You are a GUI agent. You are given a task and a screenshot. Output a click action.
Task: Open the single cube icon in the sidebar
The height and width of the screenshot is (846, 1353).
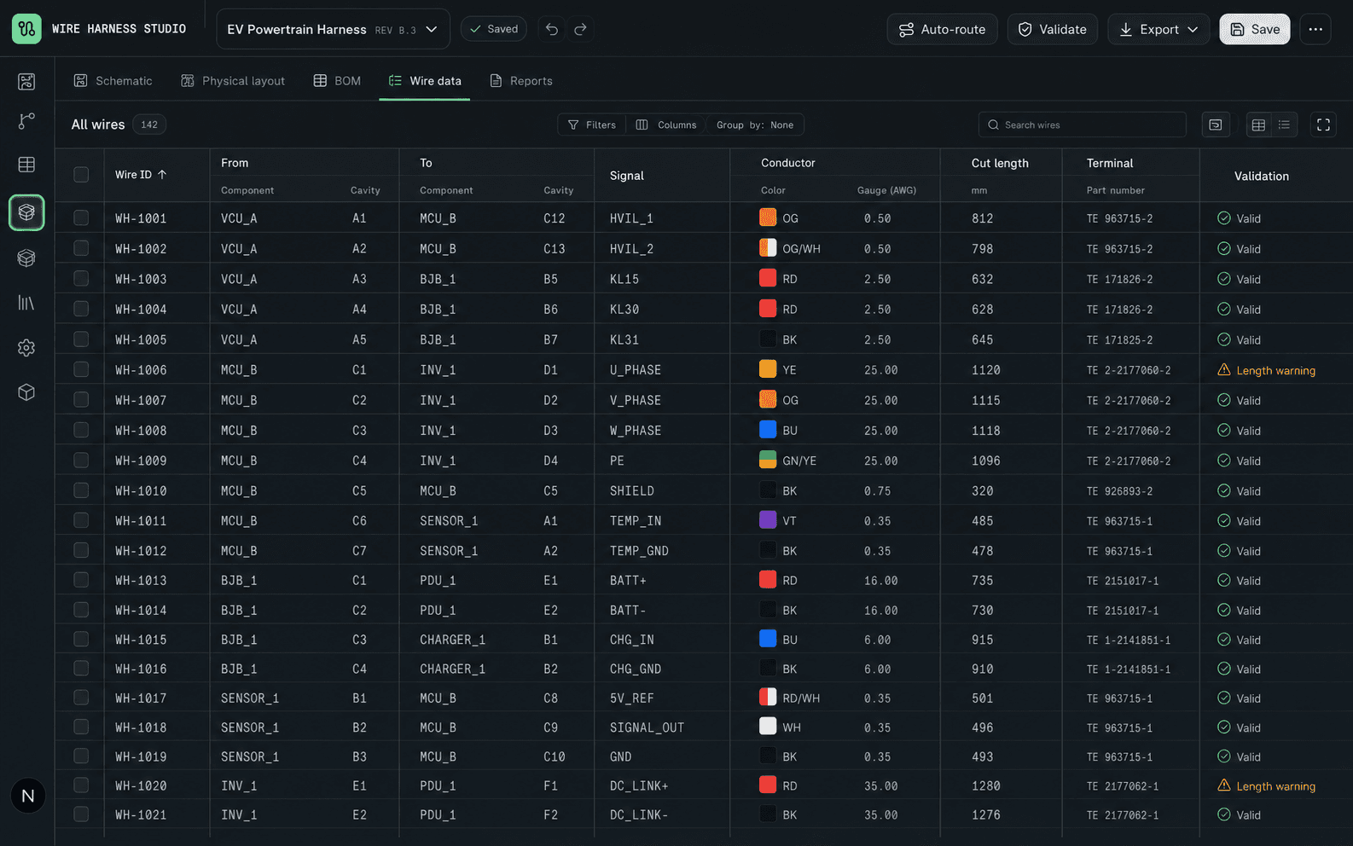pyautogui.click(x=26, y=392)
